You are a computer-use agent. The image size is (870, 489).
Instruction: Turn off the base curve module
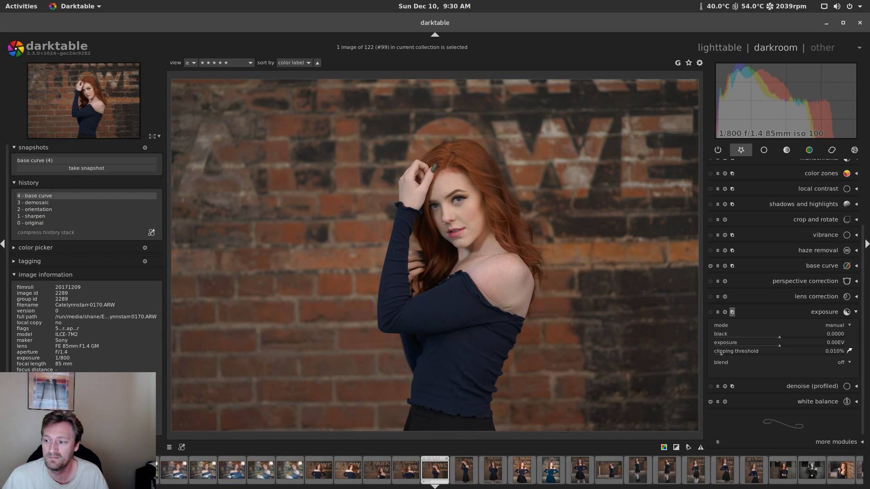[x=710, y=266]
